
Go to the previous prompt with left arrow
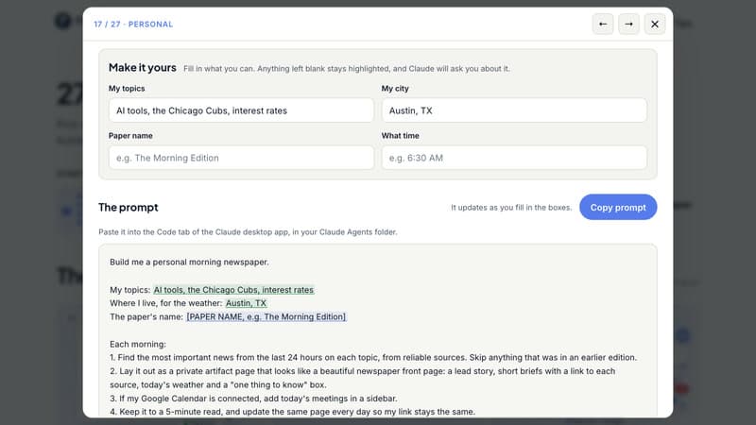coord(603,25)
